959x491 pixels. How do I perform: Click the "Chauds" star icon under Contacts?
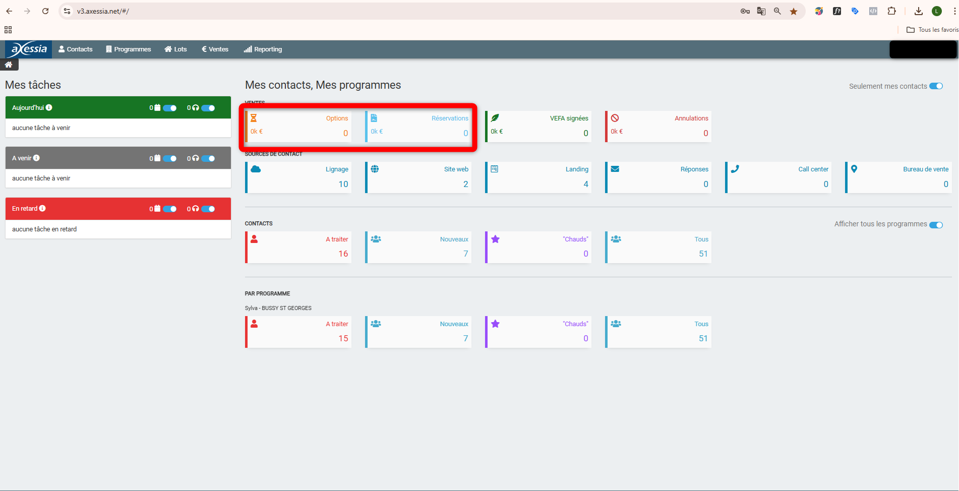click(x=495, y=239)
